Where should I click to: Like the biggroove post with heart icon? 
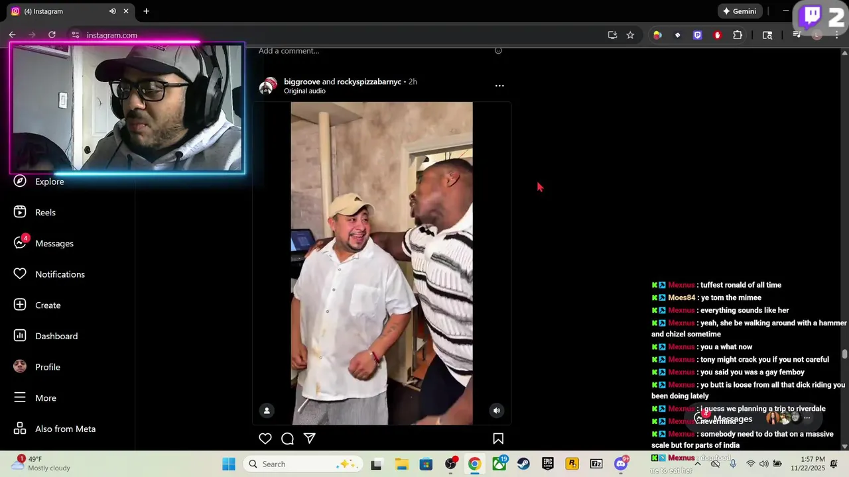coord(265,439)
